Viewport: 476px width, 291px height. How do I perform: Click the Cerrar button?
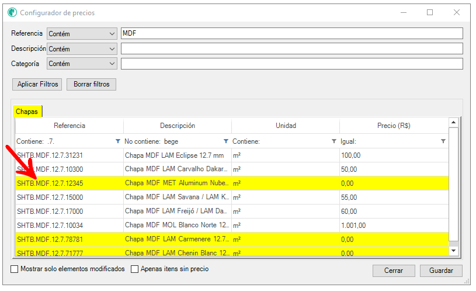(394, 271)
